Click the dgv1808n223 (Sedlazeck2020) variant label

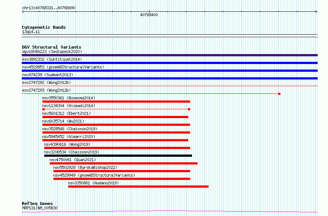(52, 52)
